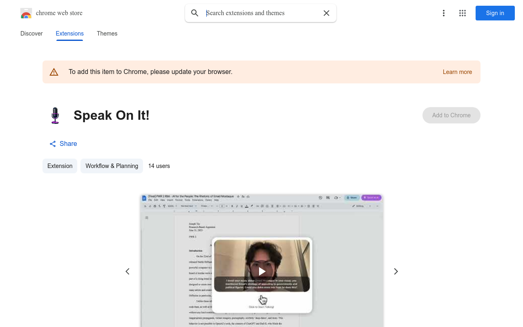Open the Learn more link
Image resolution: width=523 pixels, height=327 pixels.
pyautogui.click(x=457, y=72)
